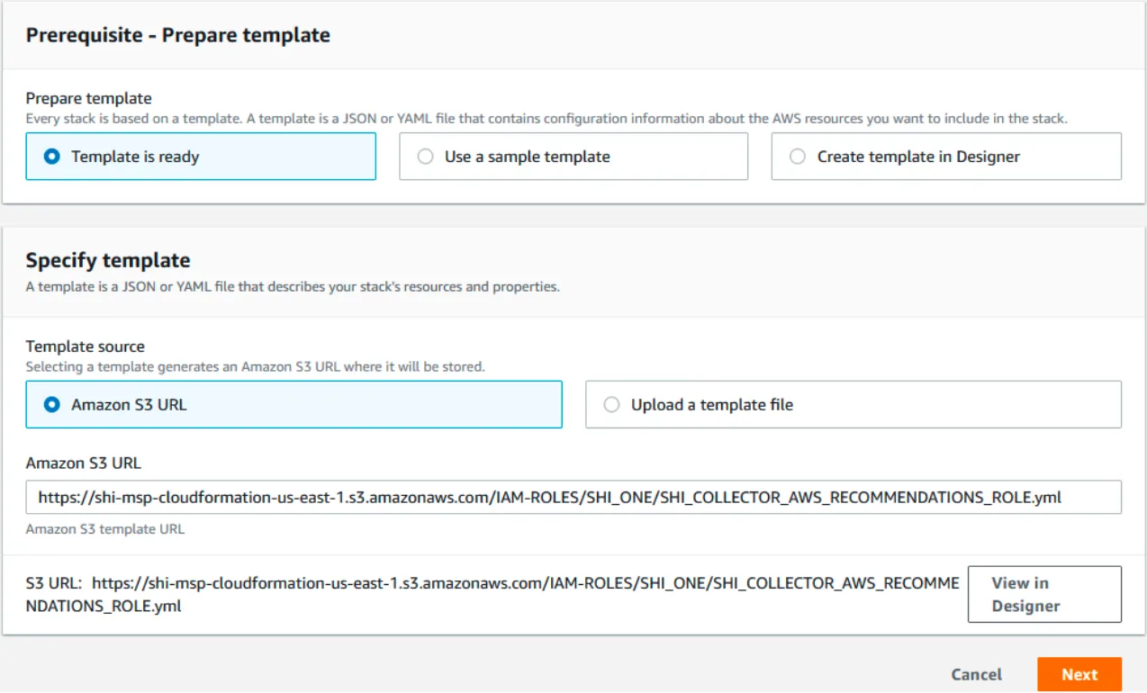This screenshot has height=693, width=1147.
Task: Click the "Template source" field label
Action: point(85,346)
